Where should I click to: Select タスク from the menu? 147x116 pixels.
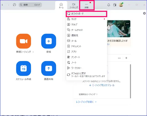click(x=86, y=19)
